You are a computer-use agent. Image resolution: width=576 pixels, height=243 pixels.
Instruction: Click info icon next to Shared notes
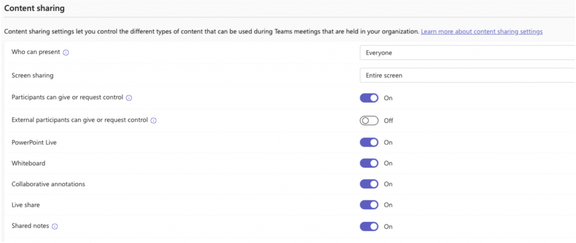[x=55, y=226]
